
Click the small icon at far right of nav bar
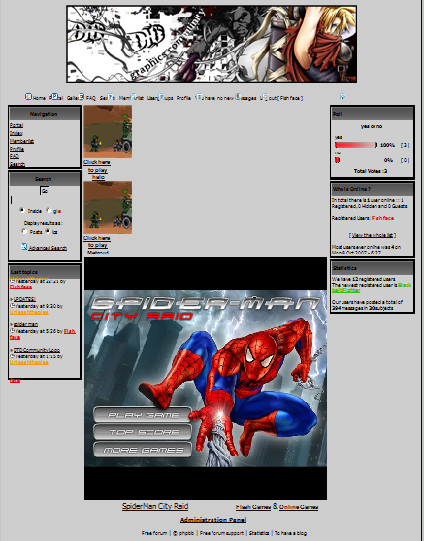pyautogui.click(x=342, y=96)
